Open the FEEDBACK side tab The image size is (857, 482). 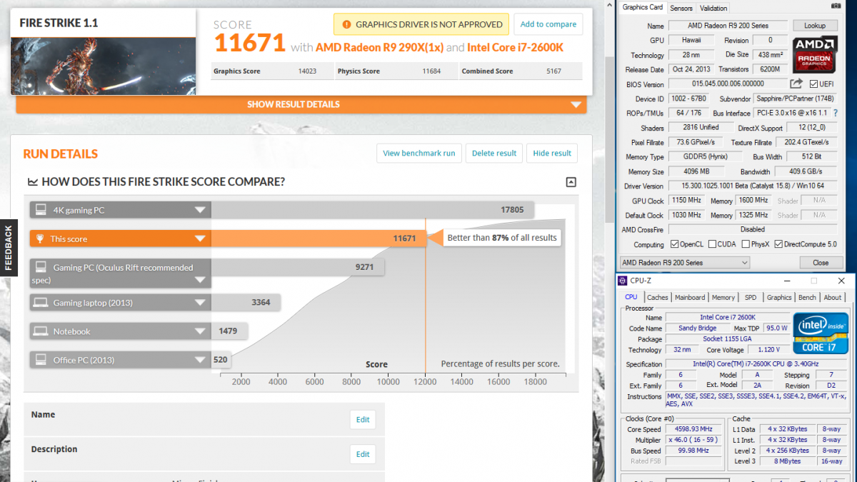9,248
